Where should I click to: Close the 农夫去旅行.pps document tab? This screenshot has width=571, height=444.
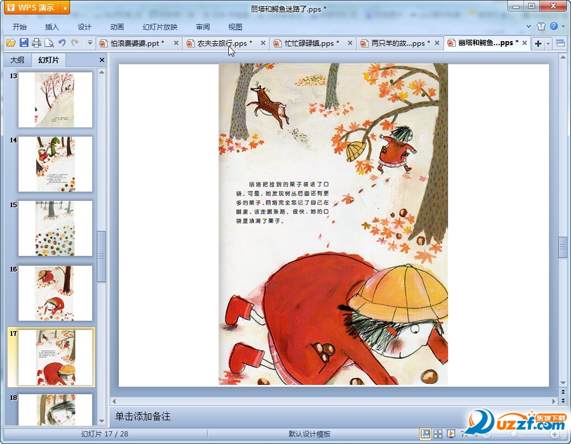pos(263,43)
